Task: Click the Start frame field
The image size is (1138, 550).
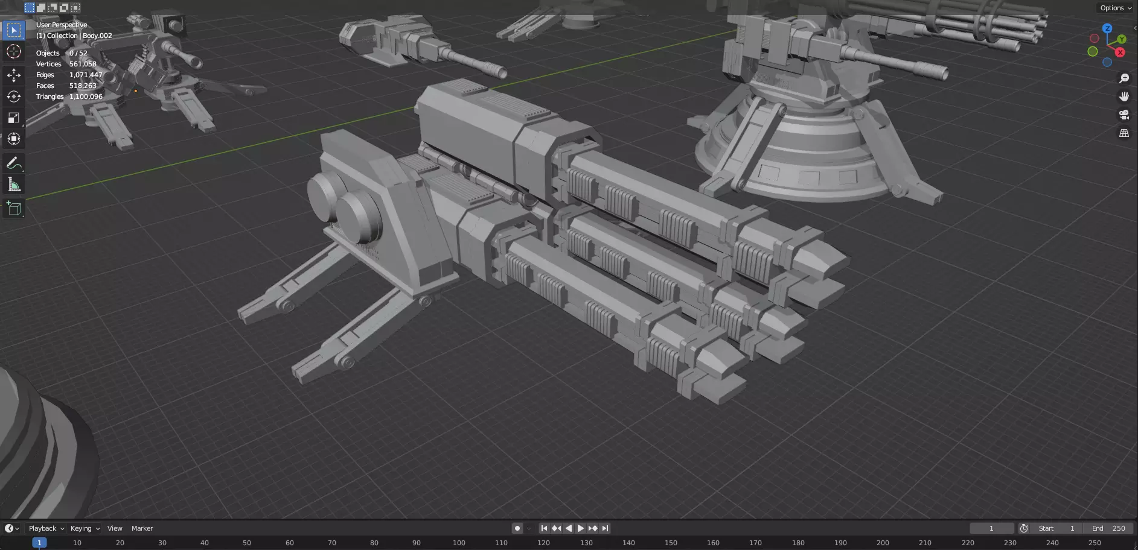Action: point(1056,528)
